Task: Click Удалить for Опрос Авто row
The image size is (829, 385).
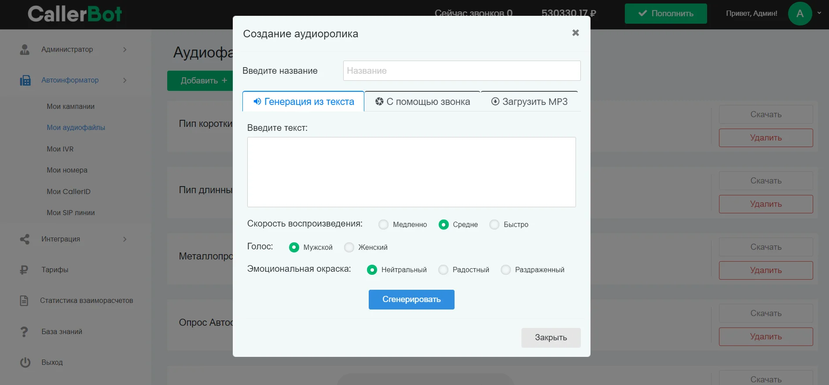Action: [x=766, y=337]
